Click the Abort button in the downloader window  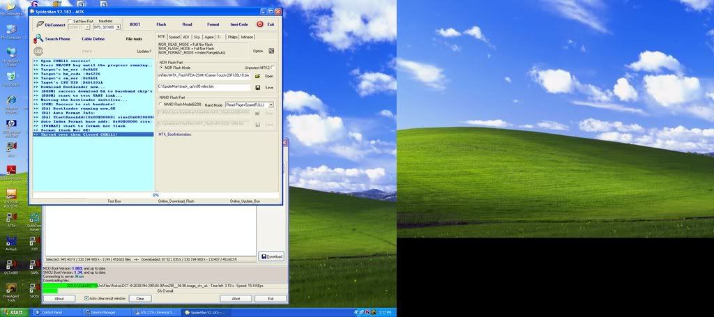point(236,299)
